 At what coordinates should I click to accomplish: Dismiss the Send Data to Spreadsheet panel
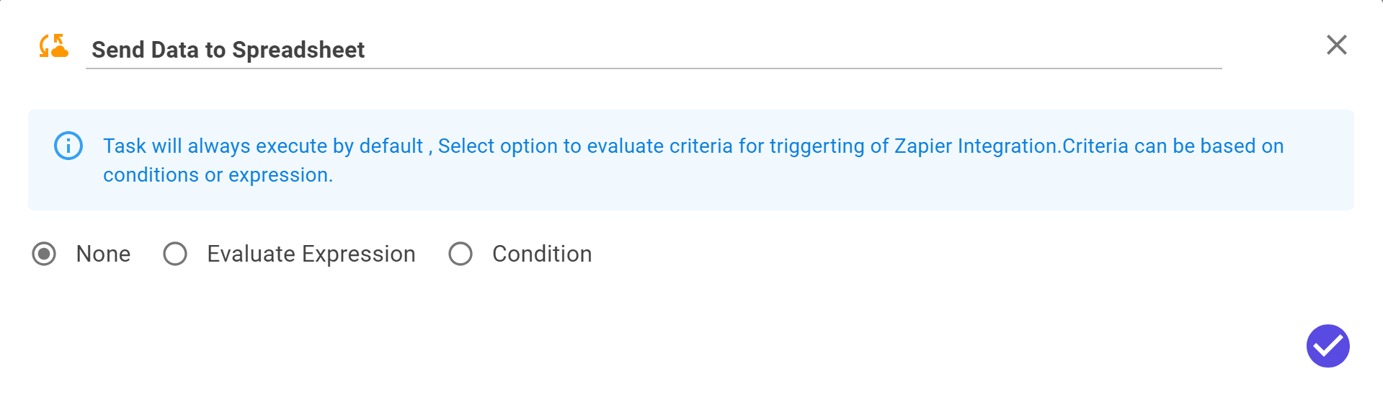pyautogui.click(x=1337, y=45)
